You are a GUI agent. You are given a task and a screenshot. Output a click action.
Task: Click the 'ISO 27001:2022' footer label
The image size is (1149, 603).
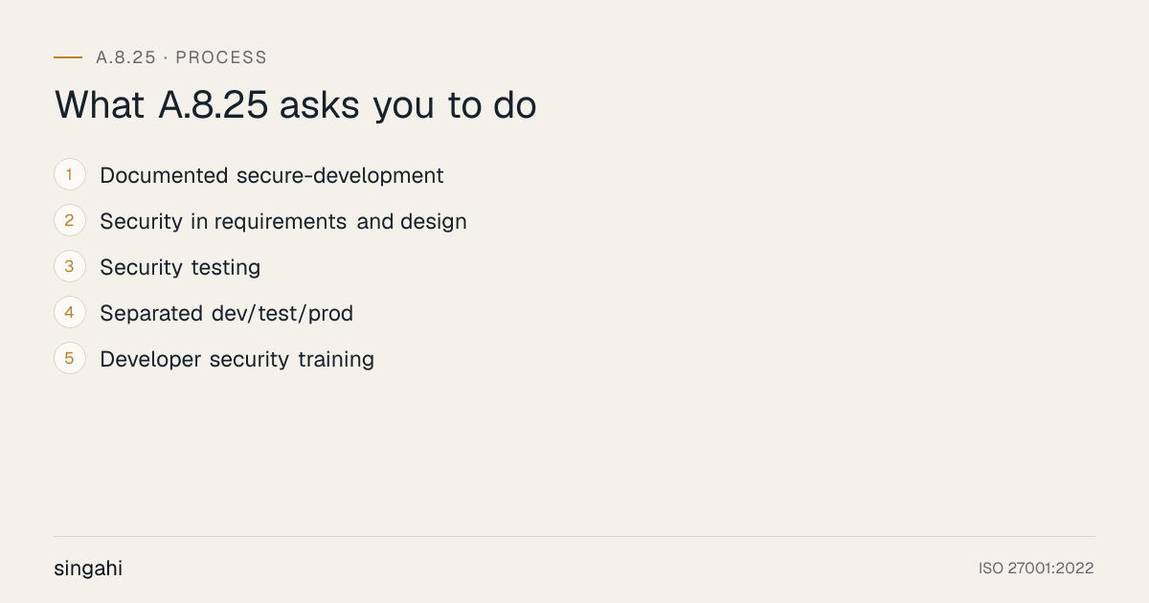1036,569
